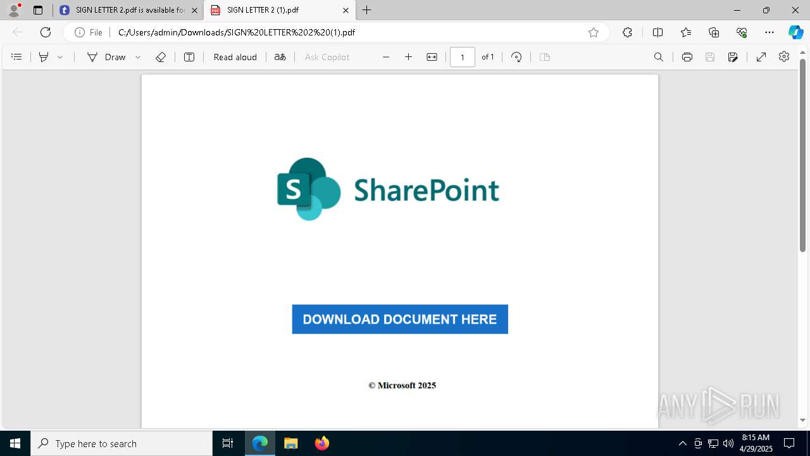Click the Page view icon
810x456 pixels.
pos(545,57)
